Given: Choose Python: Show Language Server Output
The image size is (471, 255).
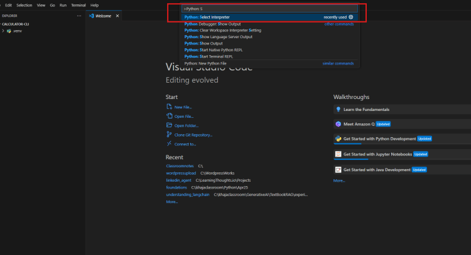Looking at the screenshot, I should (x=269, y=37).
